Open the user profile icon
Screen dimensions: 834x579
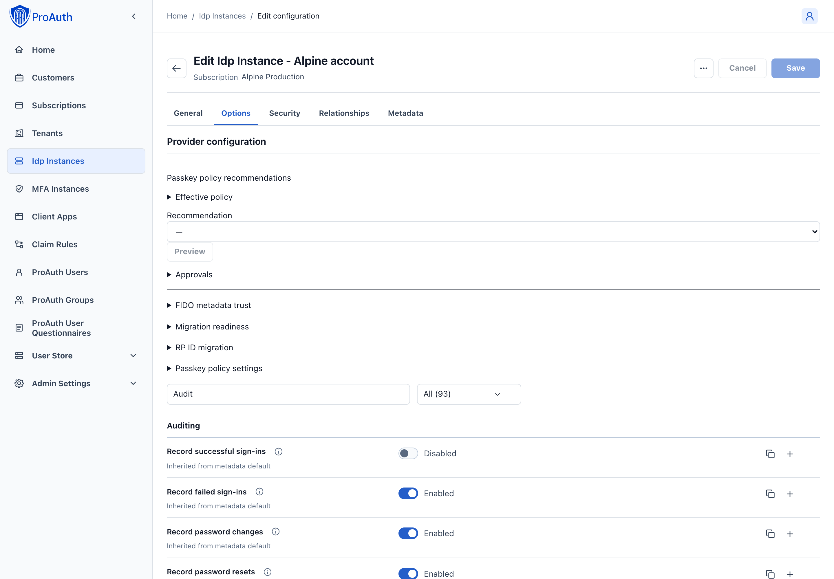point(809,16)
